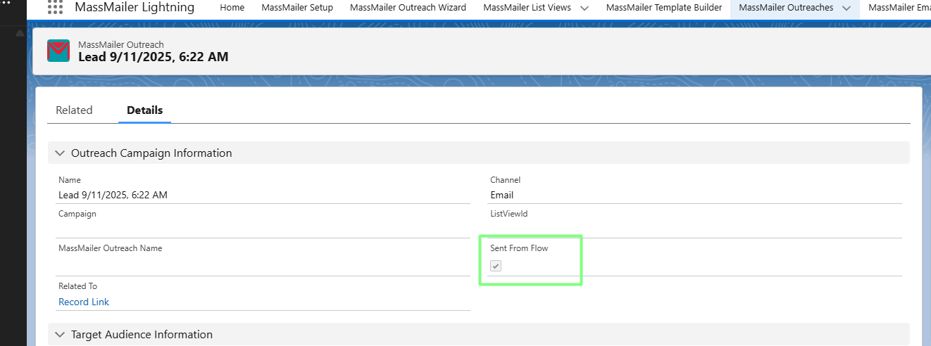Follow the Record Link hyperlink

[x=84, y=302]
